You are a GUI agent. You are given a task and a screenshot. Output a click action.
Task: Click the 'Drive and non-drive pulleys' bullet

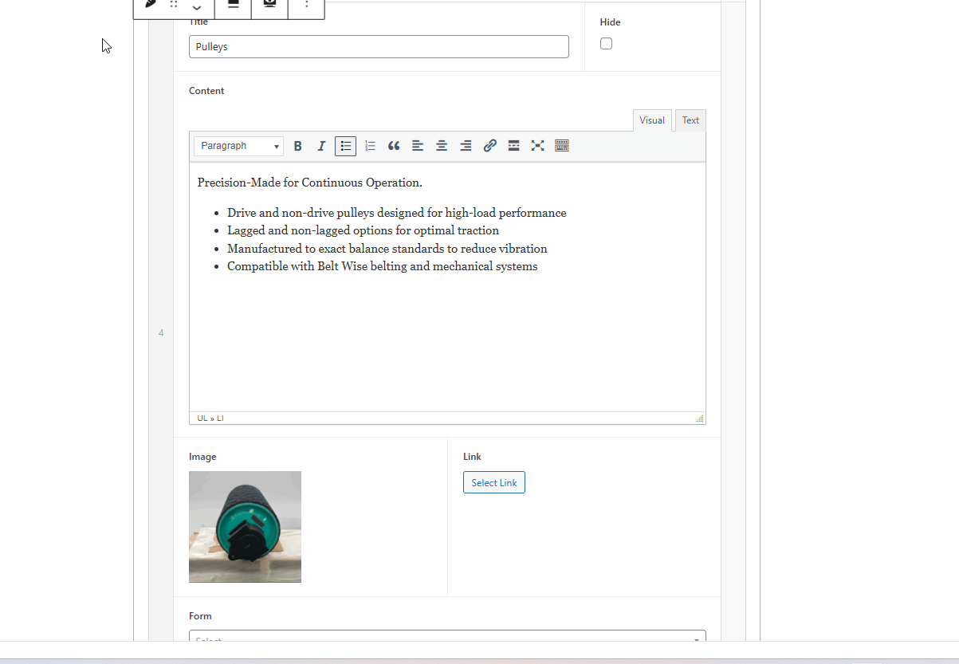397,213
